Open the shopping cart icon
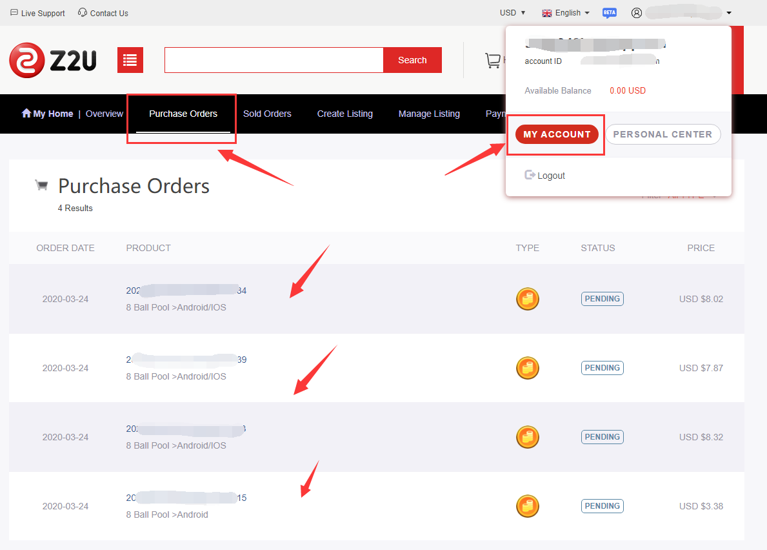 tap(493, 60)
